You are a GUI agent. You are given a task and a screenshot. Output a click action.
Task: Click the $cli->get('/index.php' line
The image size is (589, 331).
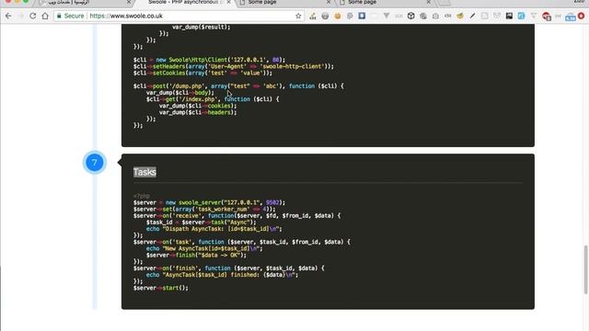pos(213,99)
